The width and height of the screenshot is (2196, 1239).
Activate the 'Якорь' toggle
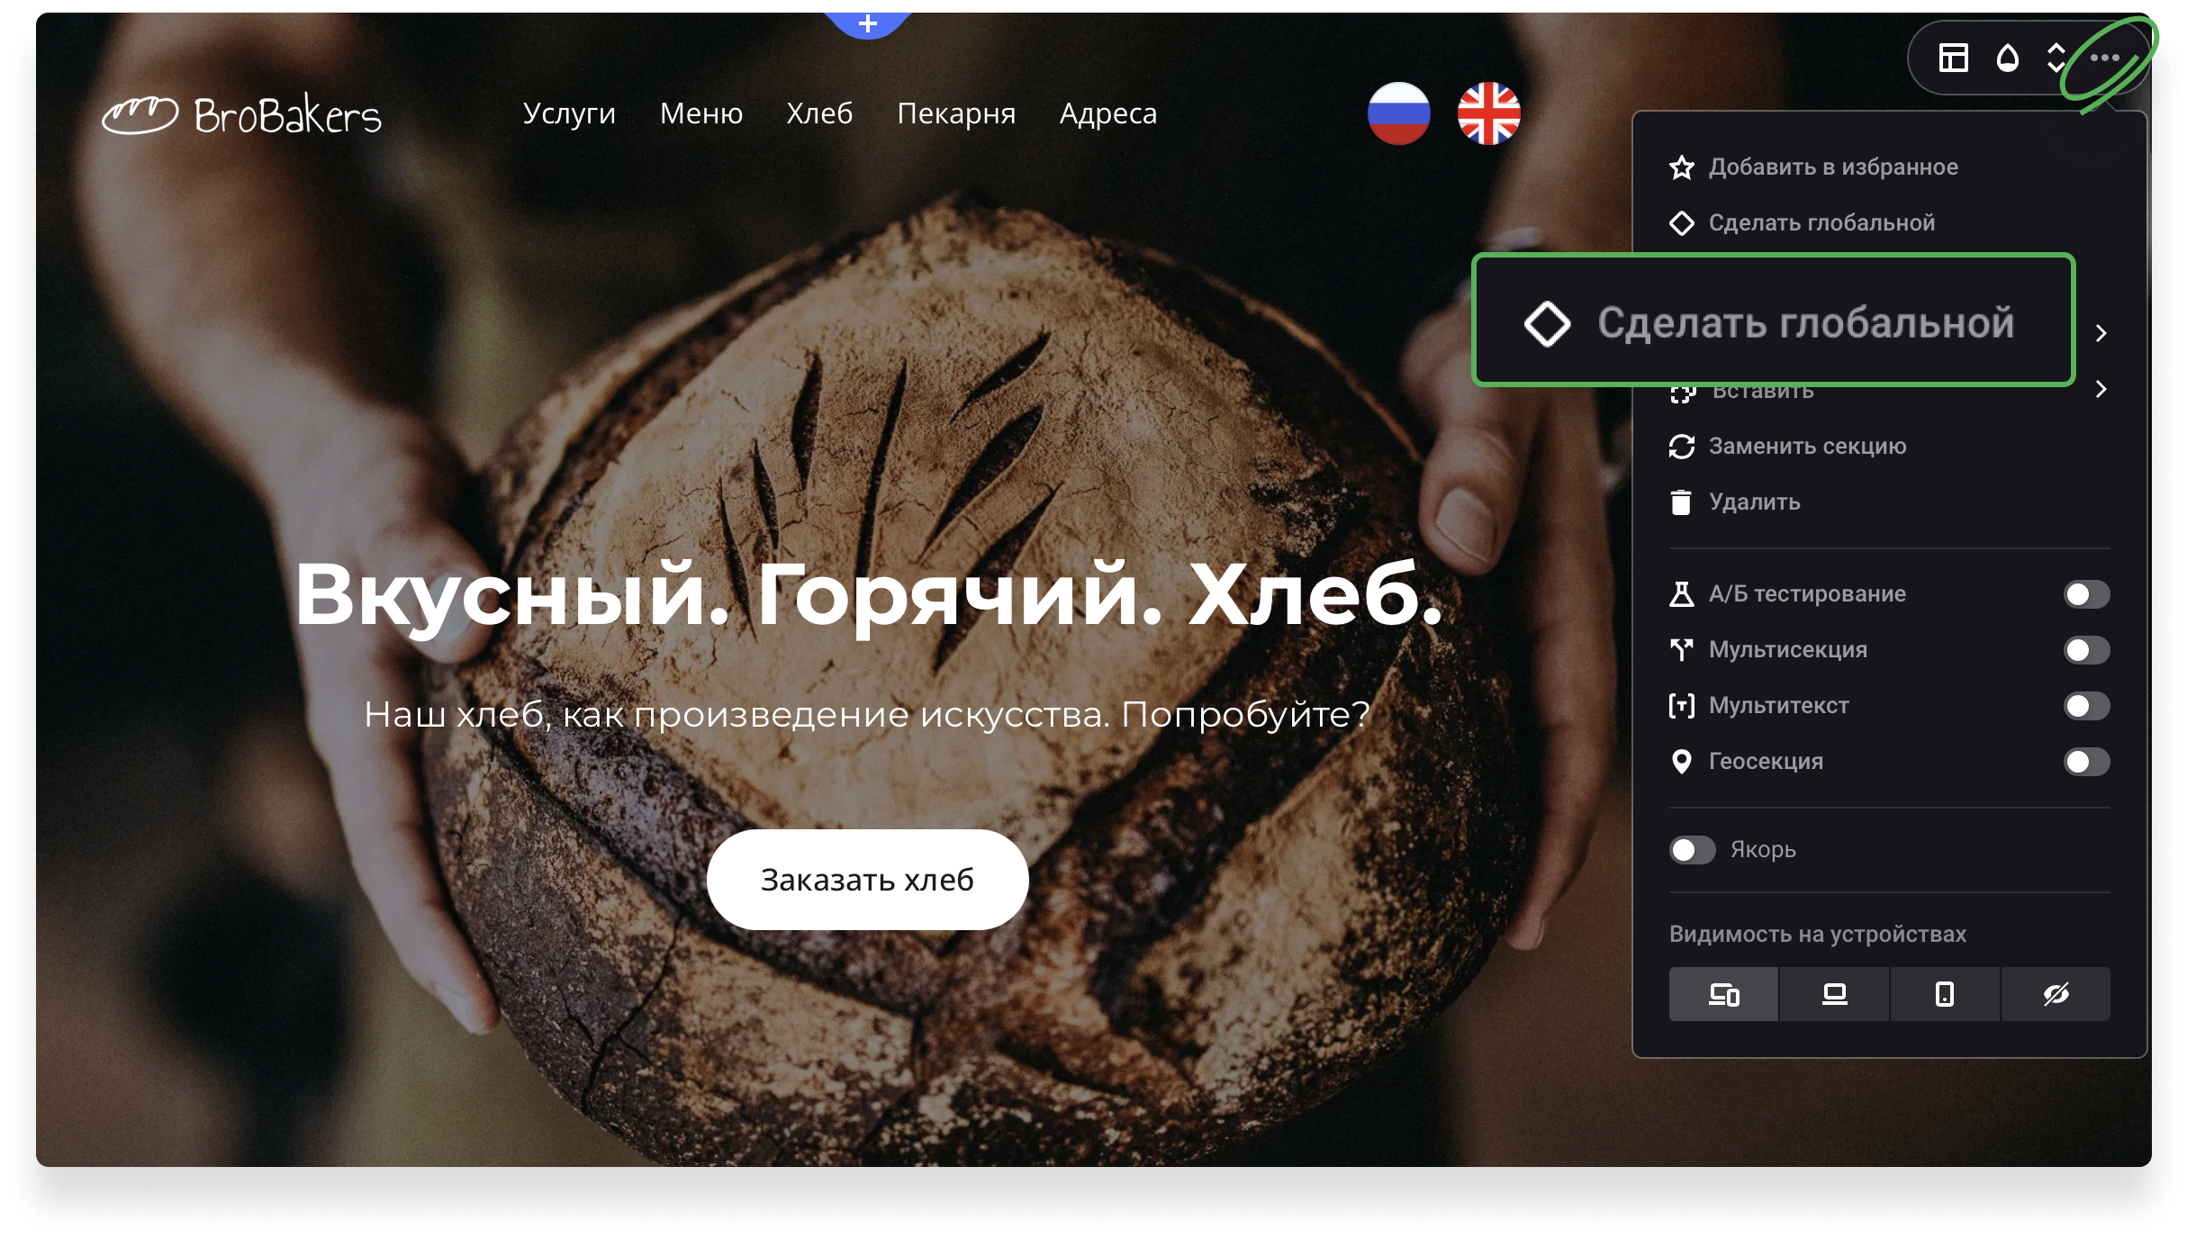pos(1693,849)
